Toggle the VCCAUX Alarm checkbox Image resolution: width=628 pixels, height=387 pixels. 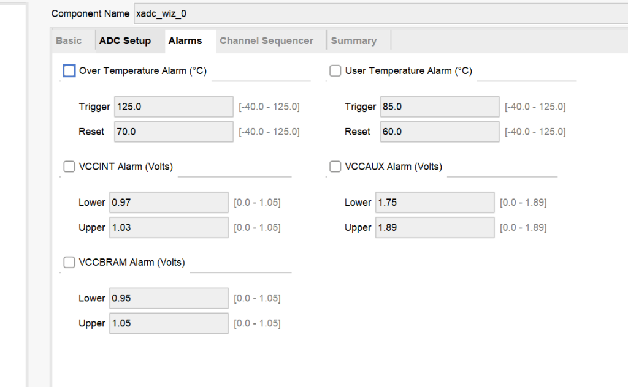[335, 167]
